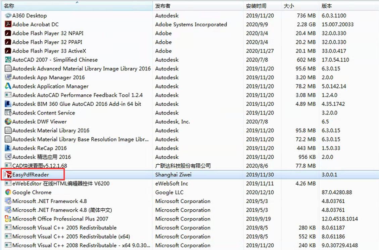Click the CAD快速看图 program icon

point(7,166)
